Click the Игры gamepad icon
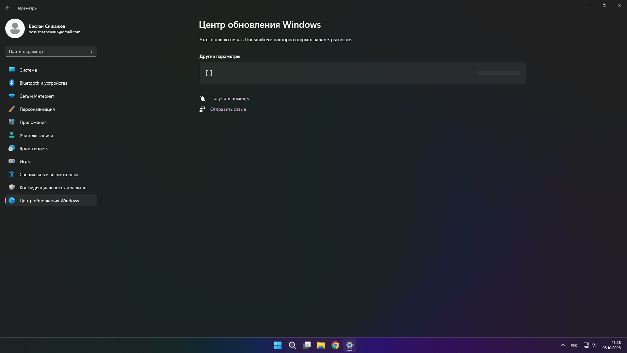This screenshot has height=353, width=627. click(12, 161)
